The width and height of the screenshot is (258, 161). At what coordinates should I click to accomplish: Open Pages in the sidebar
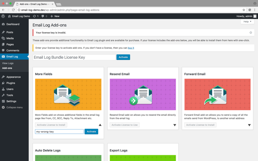[10, 44]
